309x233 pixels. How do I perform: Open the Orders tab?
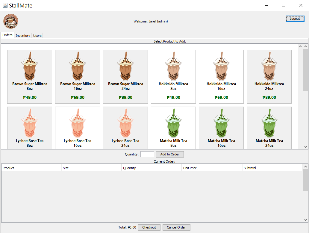click(7, 35)
